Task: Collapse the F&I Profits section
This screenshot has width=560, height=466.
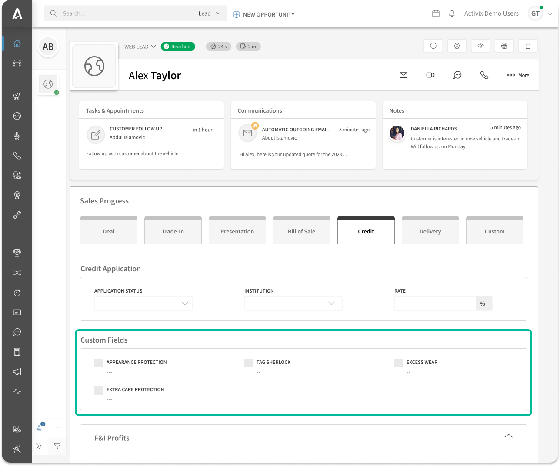Action: pyautogui.click(x=508, y=436)
